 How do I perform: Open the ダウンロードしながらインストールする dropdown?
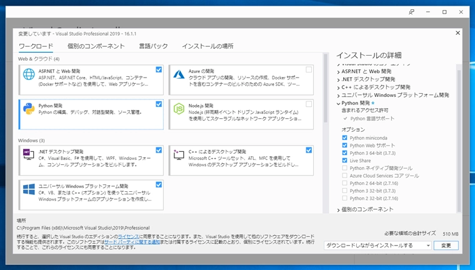click(x=377, y=246)
